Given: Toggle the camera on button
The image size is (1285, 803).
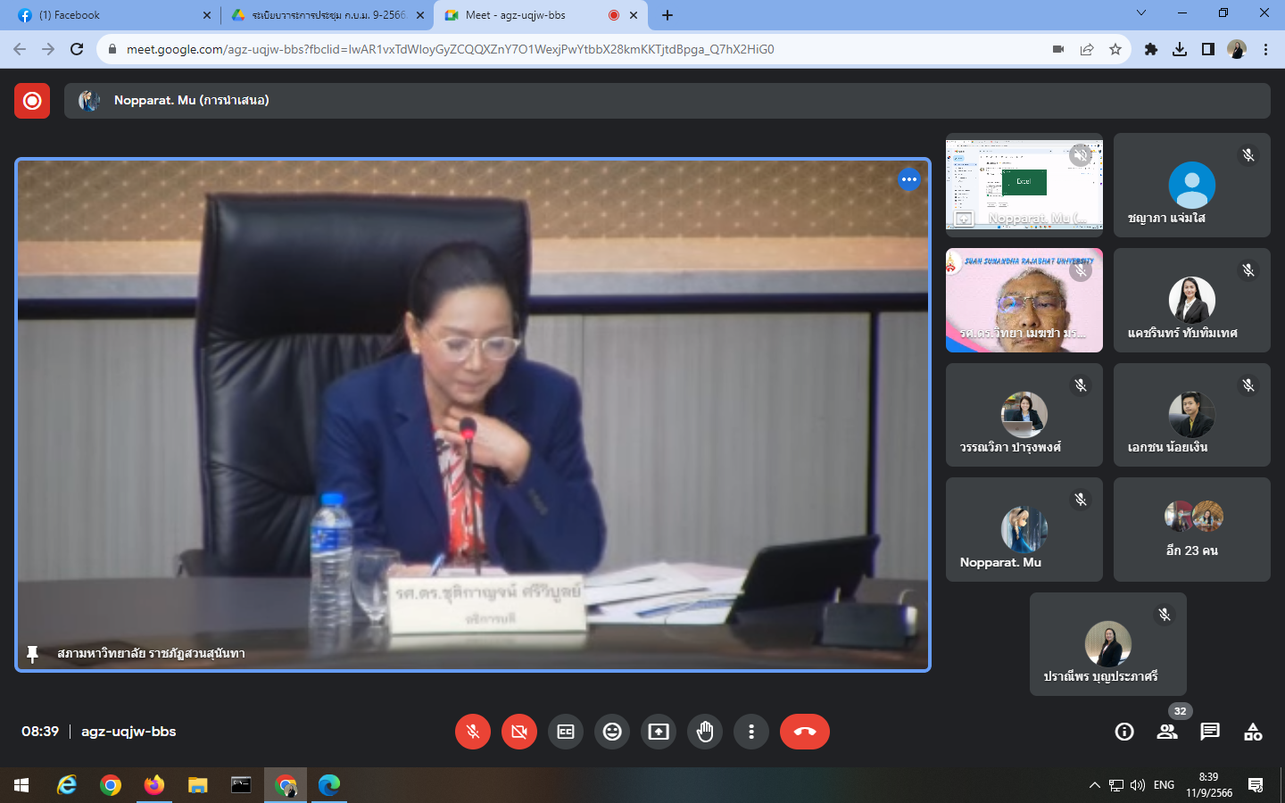Looking at the screenshot, I should pyautogui.click(x=519, y=732).
